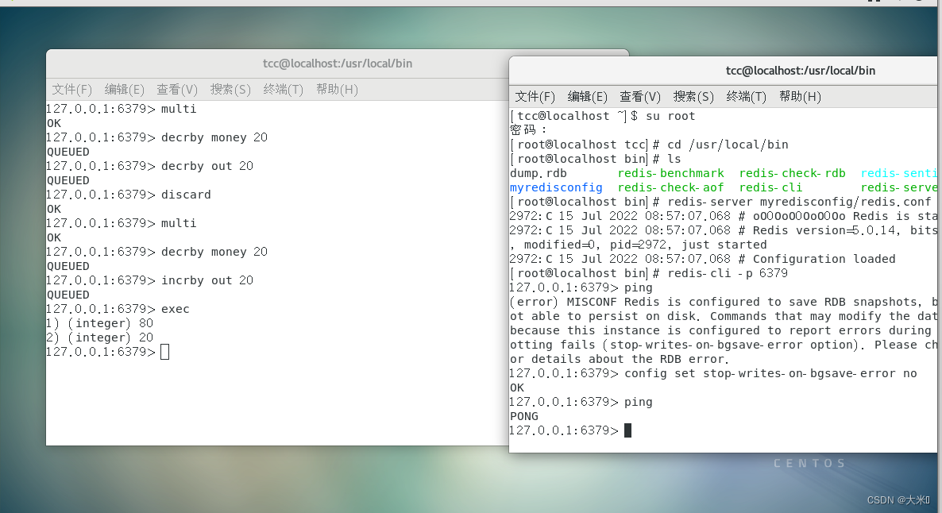Open 帮助(H) menu in left terminal window
Image resolution: width=942 pixels, height=513 pixels.
[x=337, y=90]
